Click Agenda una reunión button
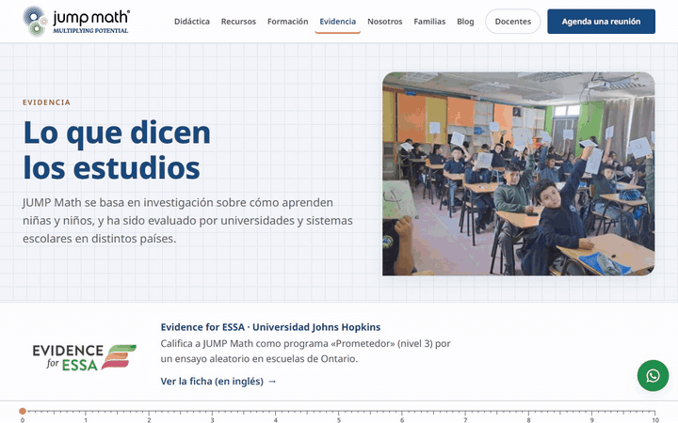678x423 pixels. pyautogui.click(x=601, y=22)
